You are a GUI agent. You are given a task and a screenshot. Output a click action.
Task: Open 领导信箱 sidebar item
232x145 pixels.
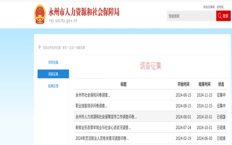[x=53, y=62]
